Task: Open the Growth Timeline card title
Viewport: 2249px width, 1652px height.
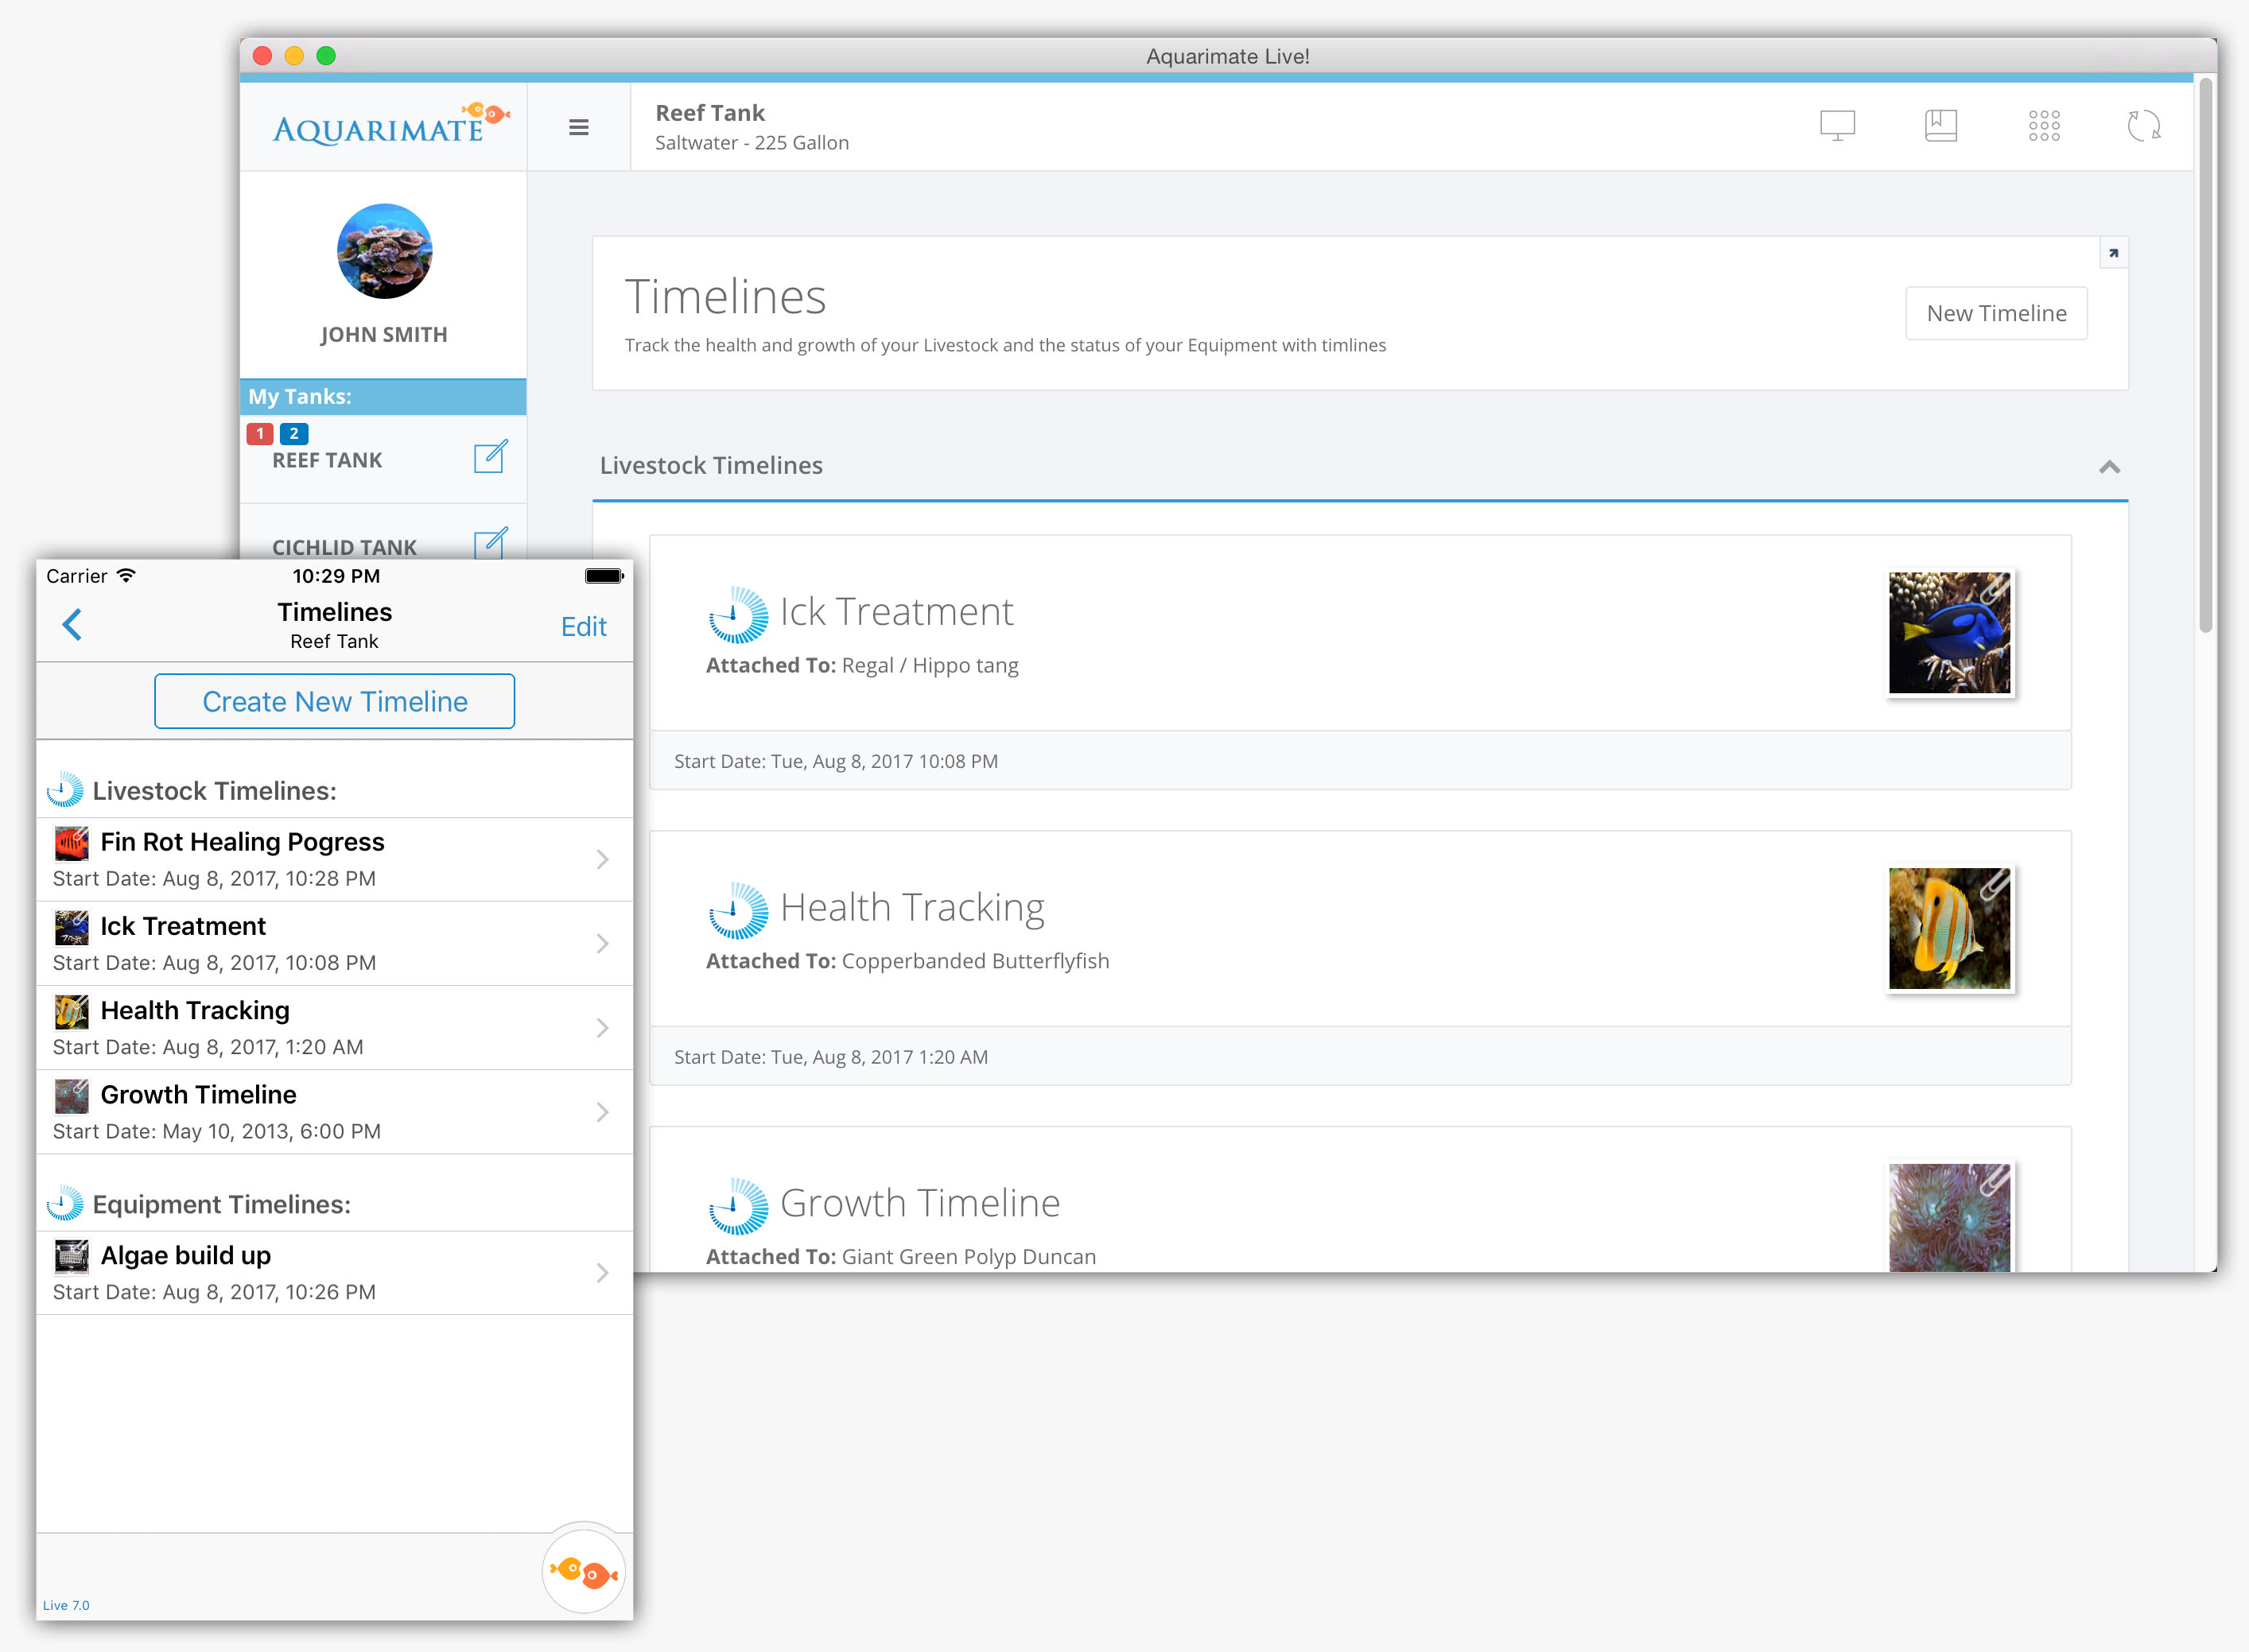Action: [x=919, y=1203]
